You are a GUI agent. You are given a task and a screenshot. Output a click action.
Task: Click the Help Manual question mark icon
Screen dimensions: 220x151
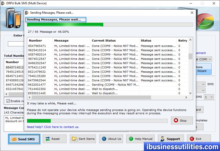pos(131,139)
